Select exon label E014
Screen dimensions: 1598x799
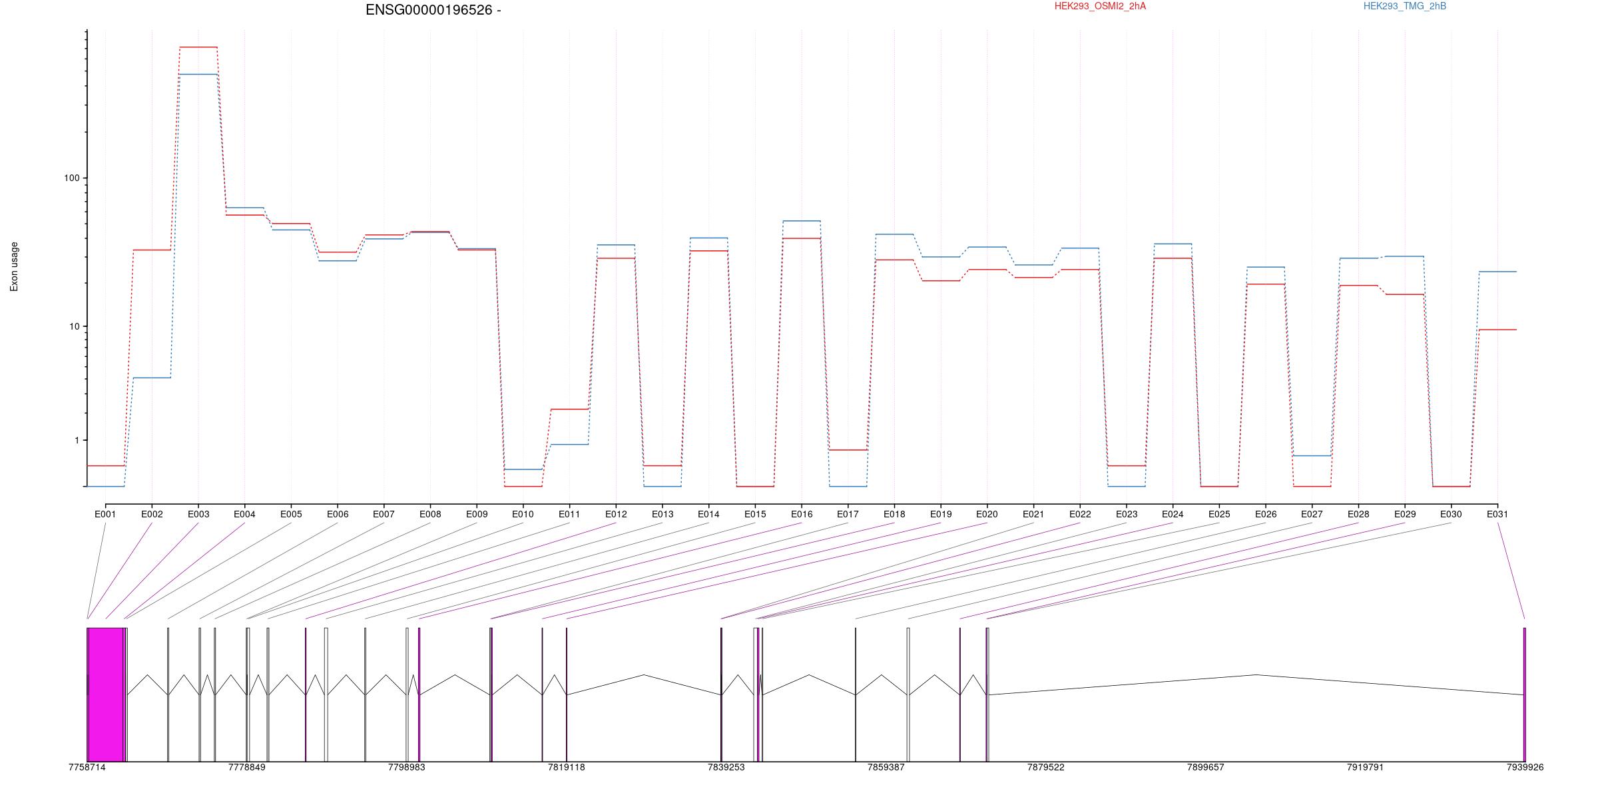click(708, 514)
